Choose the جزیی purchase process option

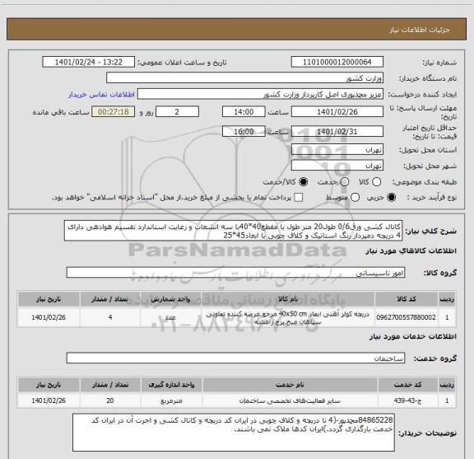pyautogui.click(x=392, y=198)
